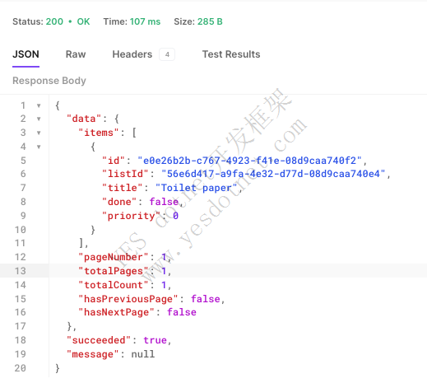Click the Size 285 B value
This screenshot has width=427, height=383.
(x=210, y=21)
